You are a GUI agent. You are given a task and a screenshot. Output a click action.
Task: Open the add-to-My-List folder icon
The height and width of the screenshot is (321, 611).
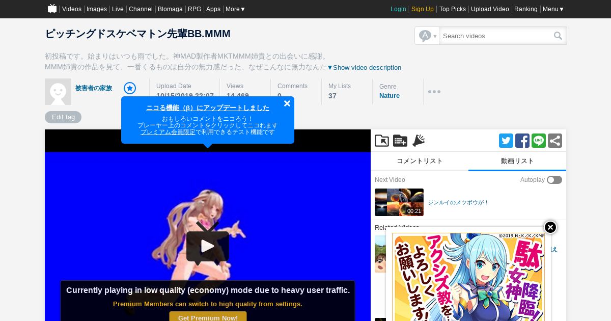click(x=382, y=141)
